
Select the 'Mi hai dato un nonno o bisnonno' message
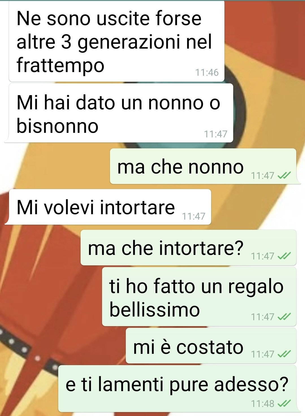click(119, 113)
